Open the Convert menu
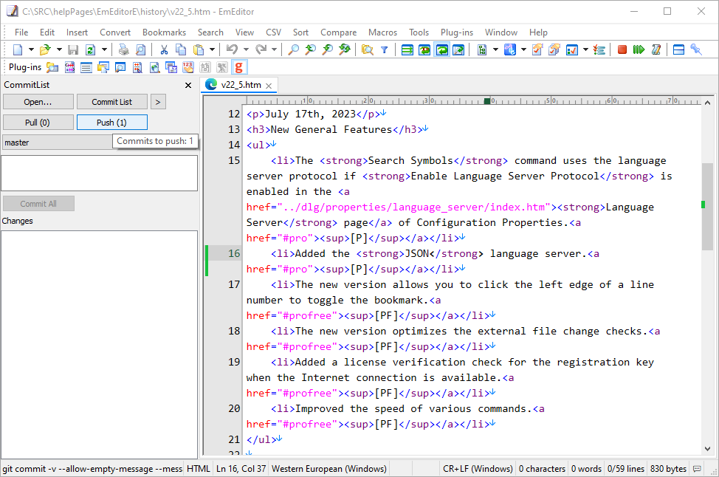The image size is (719, 477). (x=115, y=32)
